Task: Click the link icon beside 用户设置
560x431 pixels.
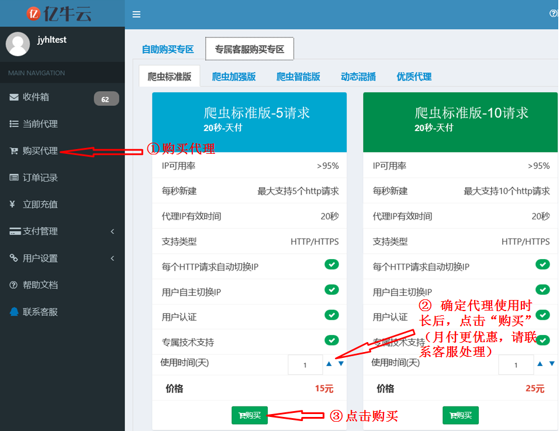Action: point(13,258)
